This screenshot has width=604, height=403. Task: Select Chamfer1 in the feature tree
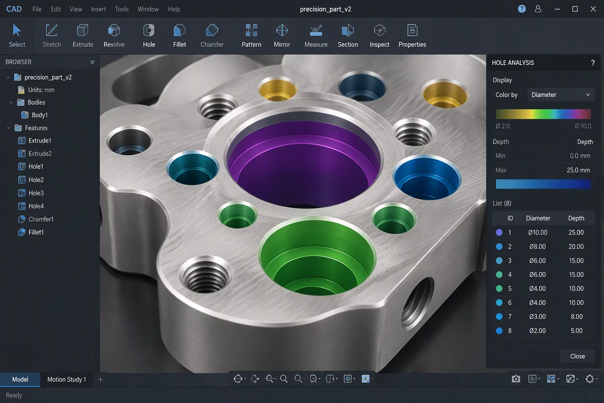tap(36, 219)
